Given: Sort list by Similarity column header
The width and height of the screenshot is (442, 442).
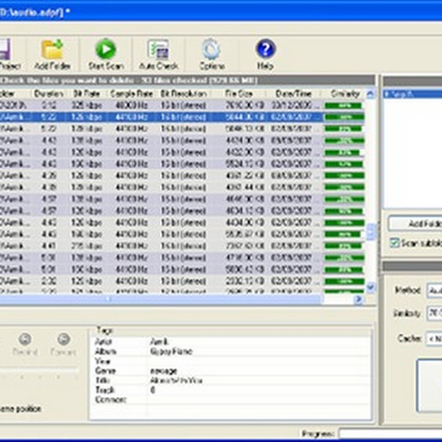Looking at the screenshot, I should pos(345,93).
